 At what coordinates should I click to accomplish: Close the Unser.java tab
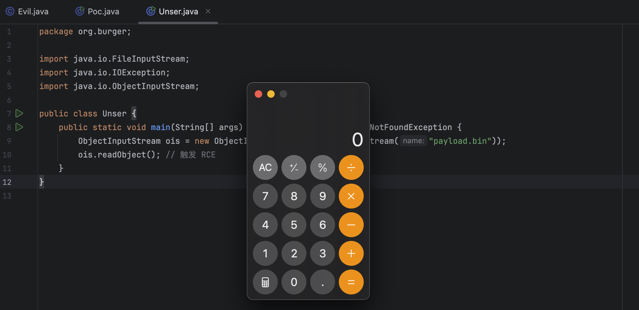tap(208, 11)
